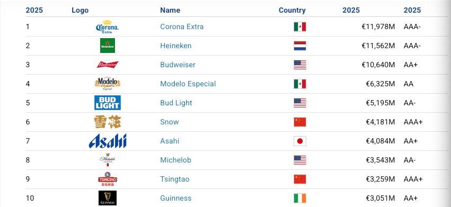Image resolution: width=451 pixels, height=207 pixels.
Task: Click the red Budweiser bowtie logo
Action: pyautogui.click(x=108, y=65)
